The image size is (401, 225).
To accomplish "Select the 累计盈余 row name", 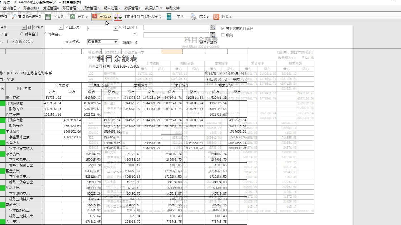I will click(13, 131).
